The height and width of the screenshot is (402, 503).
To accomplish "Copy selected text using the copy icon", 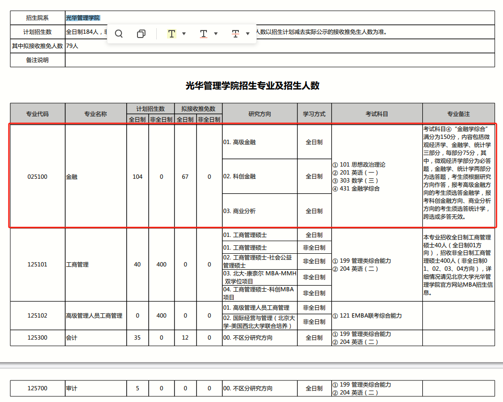I will pos(141,34).
